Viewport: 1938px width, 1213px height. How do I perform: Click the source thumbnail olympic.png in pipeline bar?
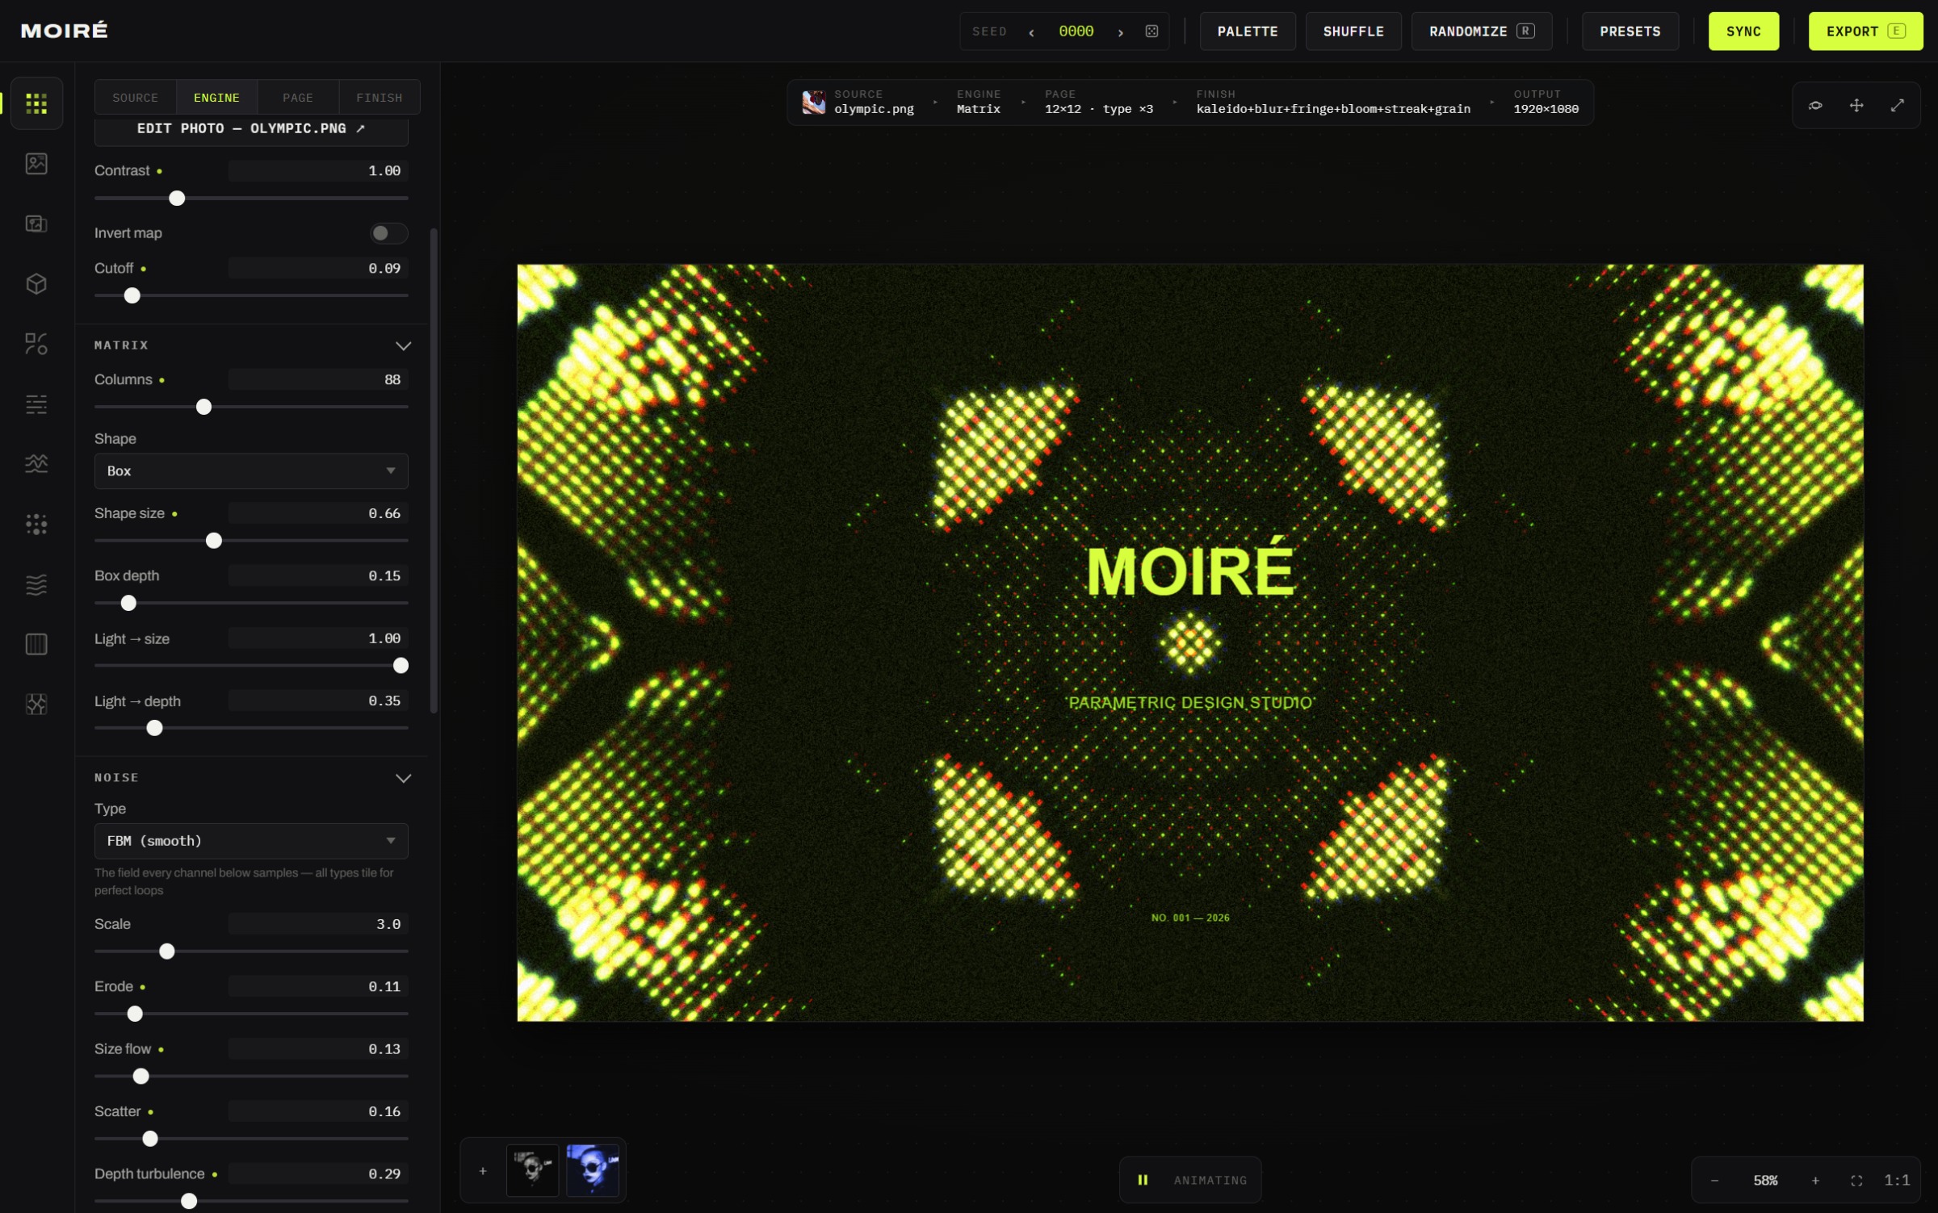[x=813, y=102]
